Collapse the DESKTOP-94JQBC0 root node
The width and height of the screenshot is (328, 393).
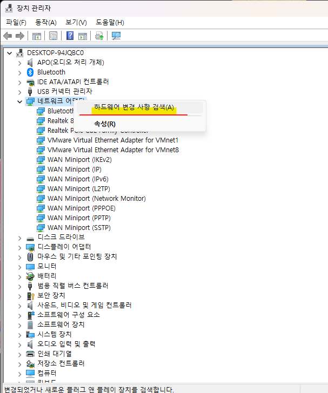(10, 53)
